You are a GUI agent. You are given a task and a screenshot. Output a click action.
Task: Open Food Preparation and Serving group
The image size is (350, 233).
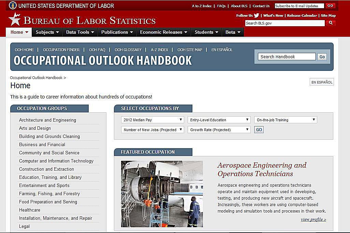[48, 202]
